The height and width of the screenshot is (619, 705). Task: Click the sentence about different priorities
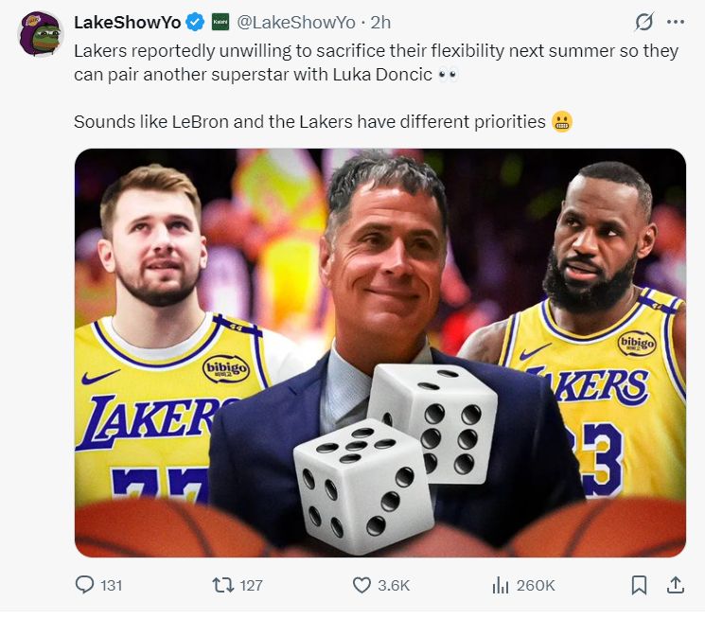pos(309,122)
